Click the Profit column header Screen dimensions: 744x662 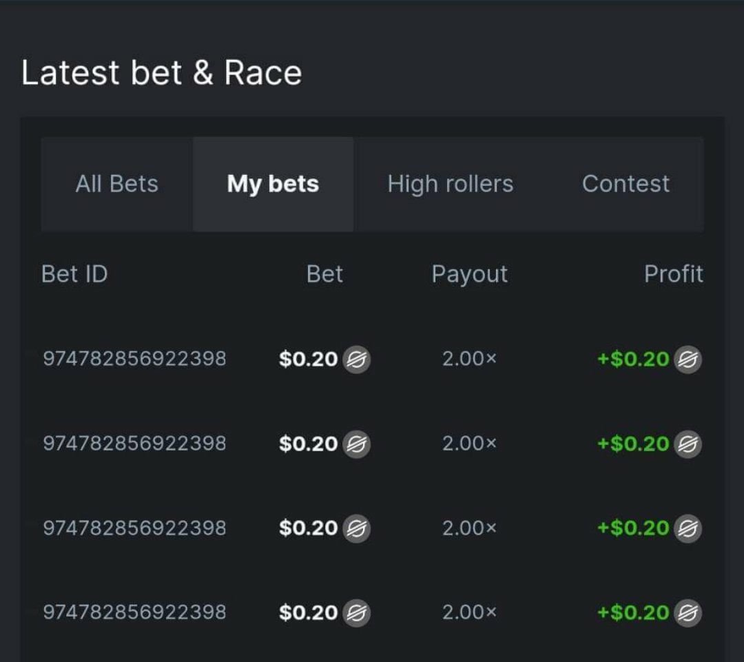point(673,274)
